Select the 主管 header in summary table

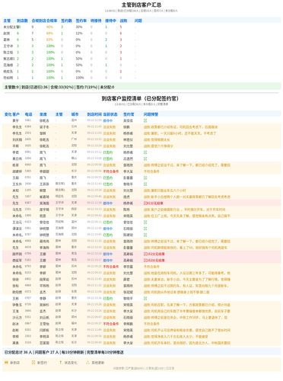[7, 21]
